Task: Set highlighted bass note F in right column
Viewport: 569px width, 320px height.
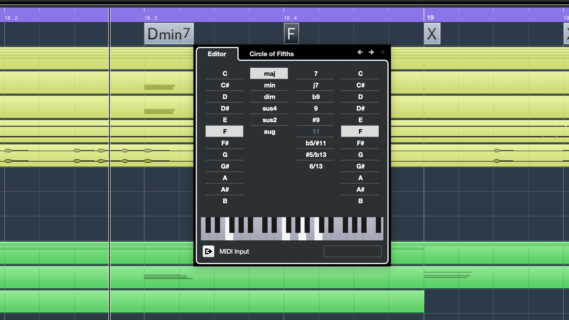Action: (x=360, y=131)
